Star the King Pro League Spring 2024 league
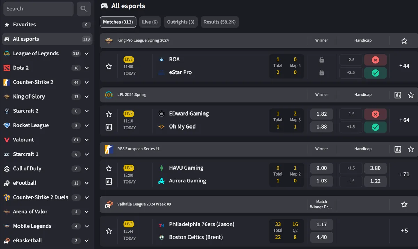The image size is (418, 249). click(404, 41)
